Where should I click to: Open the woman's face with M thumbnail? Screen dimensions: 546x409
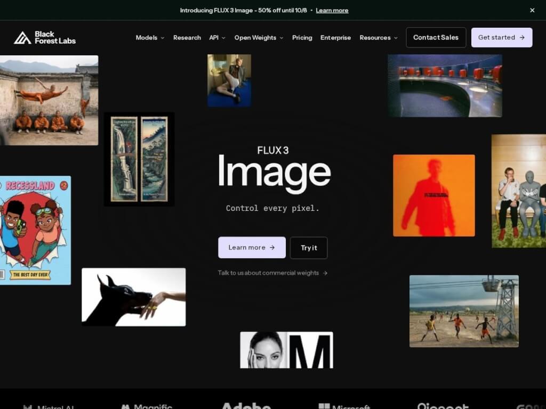point(286,350)
